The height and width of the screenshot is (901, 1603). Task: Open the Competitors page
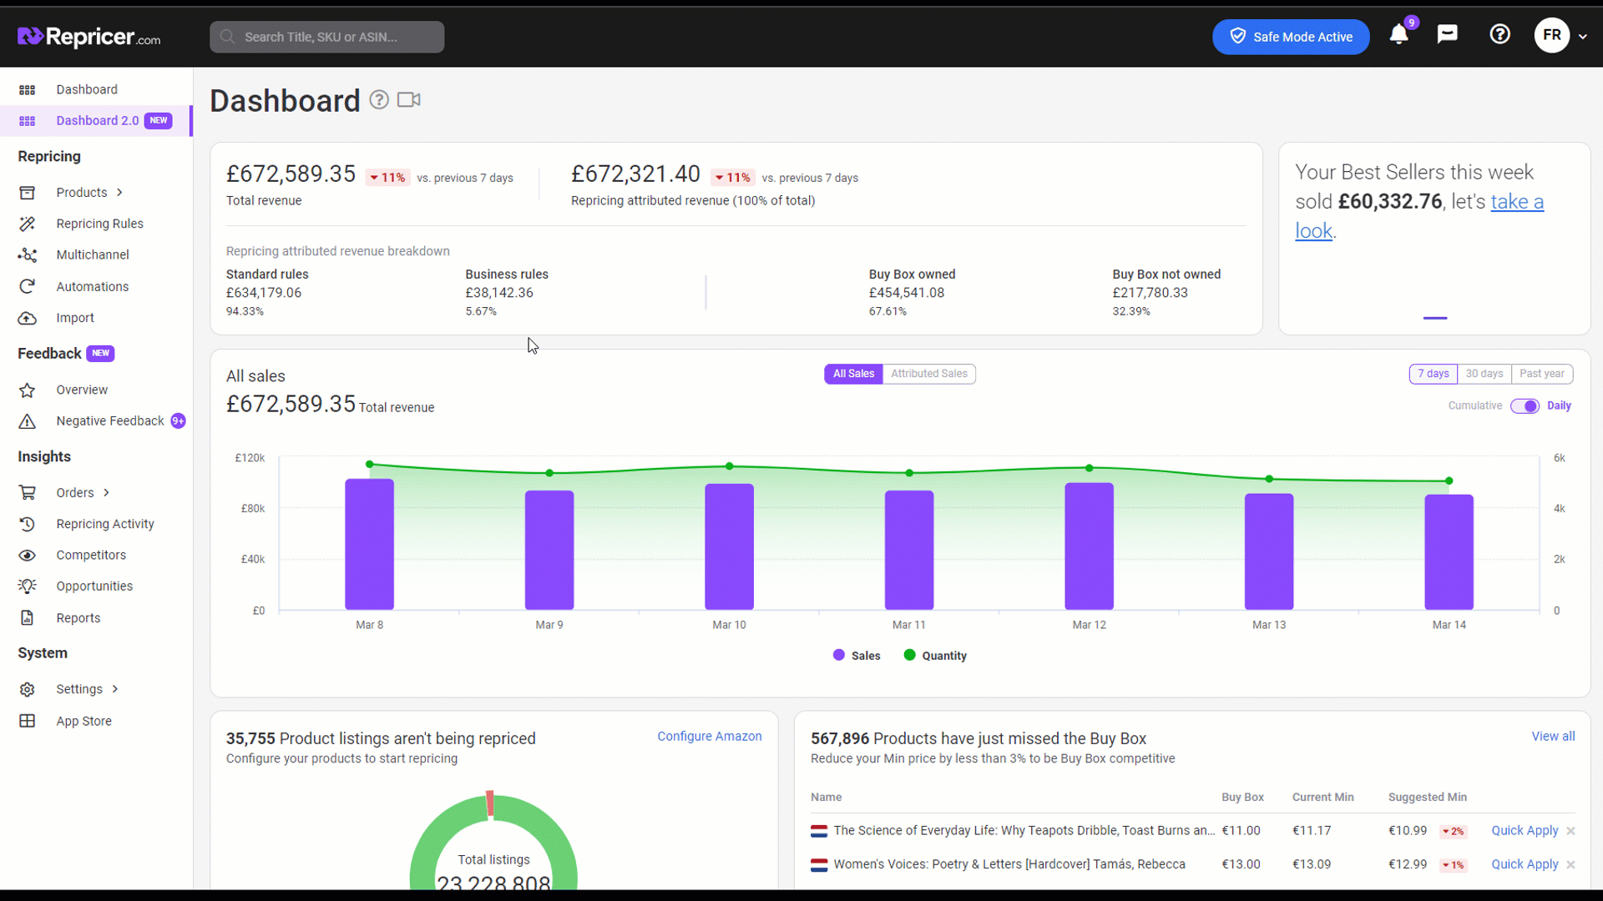point(91,556)
